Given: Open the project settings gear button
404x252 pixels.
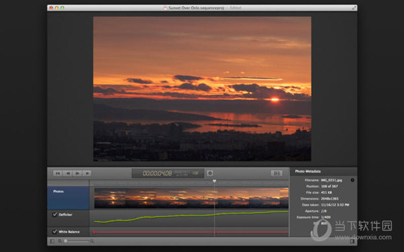Looking at the screenshot, I should point(210,173).
